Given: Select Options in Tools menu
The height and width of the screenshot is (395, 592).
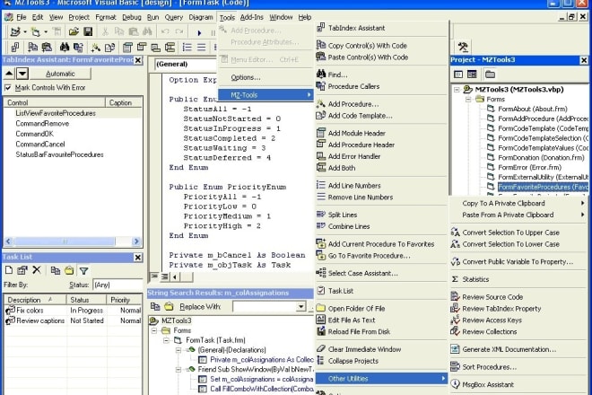Looking at the screenshot, I should 246,77.
